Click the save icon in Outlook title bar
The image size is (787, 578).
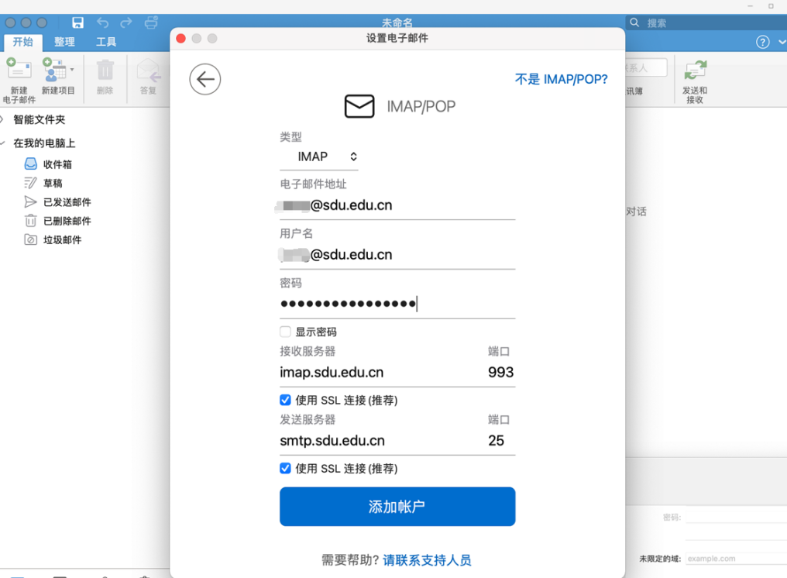[x=77, y=22]
